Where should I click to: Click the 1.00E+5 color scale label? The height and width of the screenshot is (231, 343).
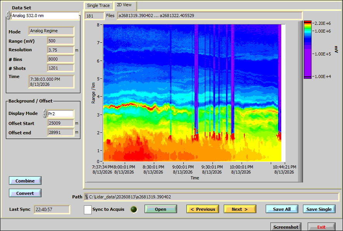click(323, 54)
